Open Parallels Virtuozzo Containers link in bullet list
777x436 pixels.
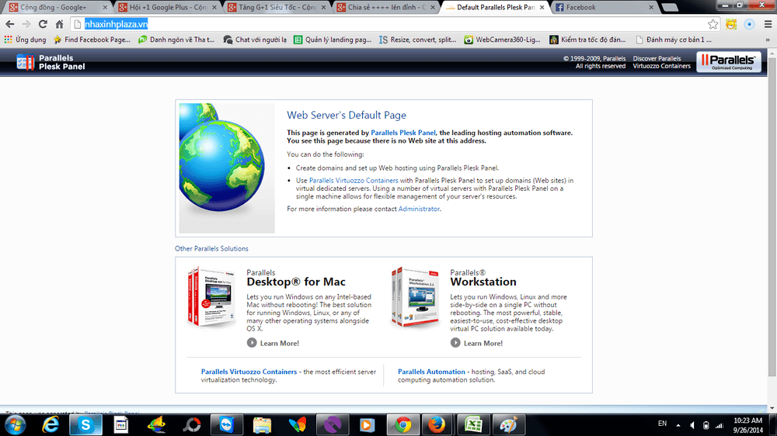pos(354,181)
